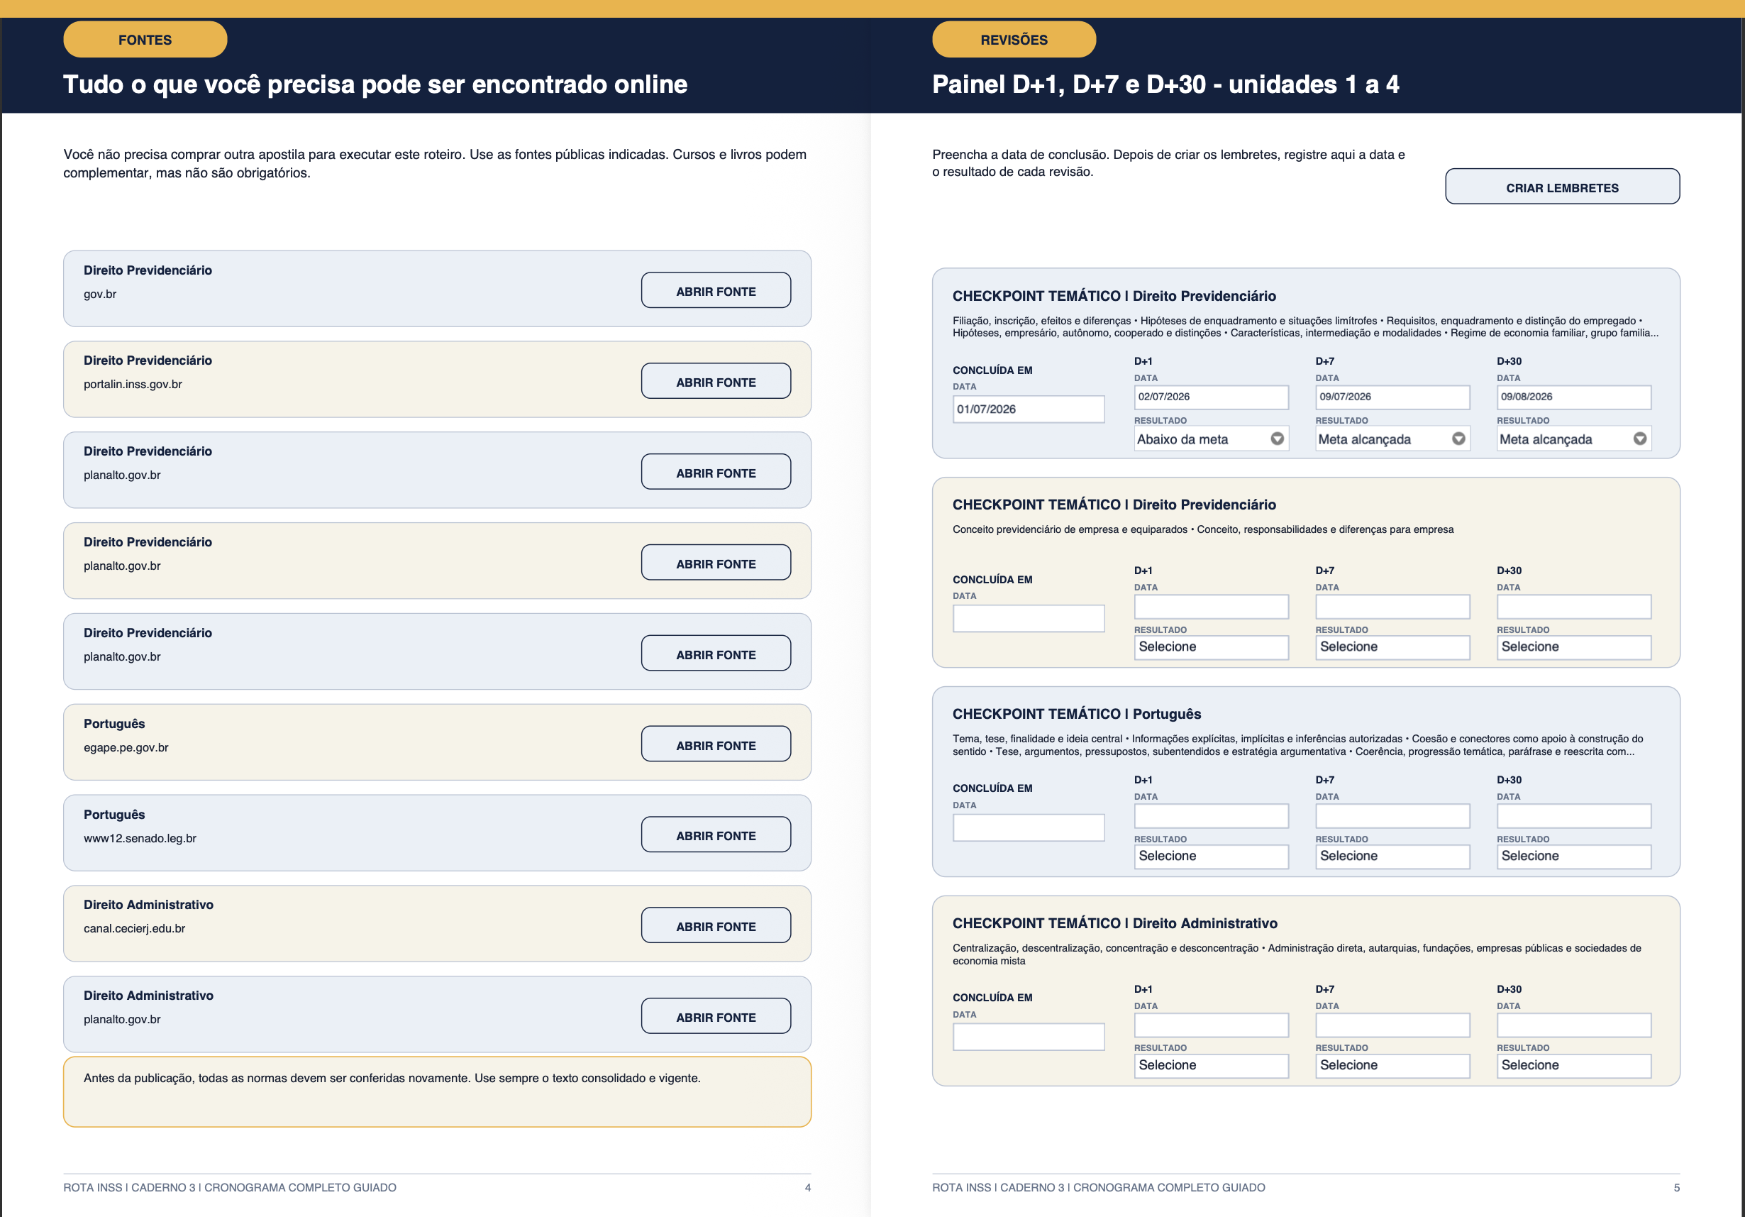The image size is (1745, 1217).
Task: Expand second Previdenciário checkpoint D+7 Selecione dropdown
Action: (x=1392, y=647)
